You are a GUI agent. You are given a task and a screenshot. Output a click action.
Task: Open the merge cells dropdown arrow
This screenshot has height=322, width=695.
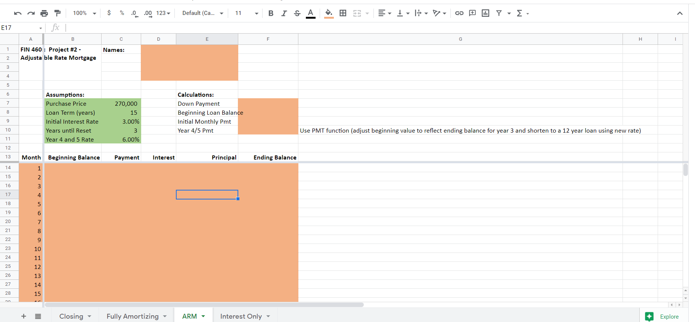pos(367,13)
